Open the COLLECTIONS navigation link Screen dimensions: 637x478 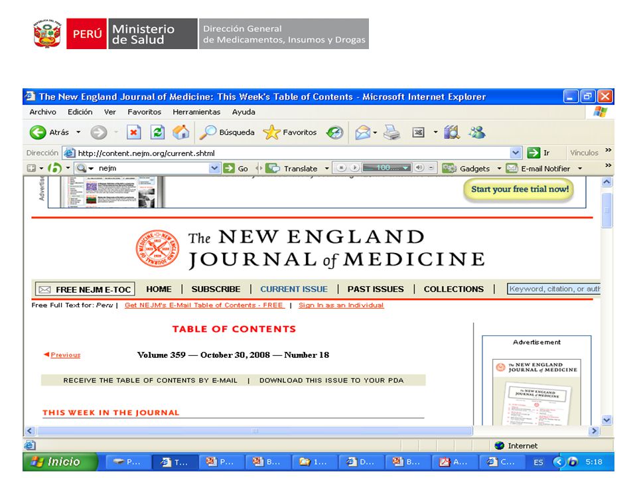[454, 289]
